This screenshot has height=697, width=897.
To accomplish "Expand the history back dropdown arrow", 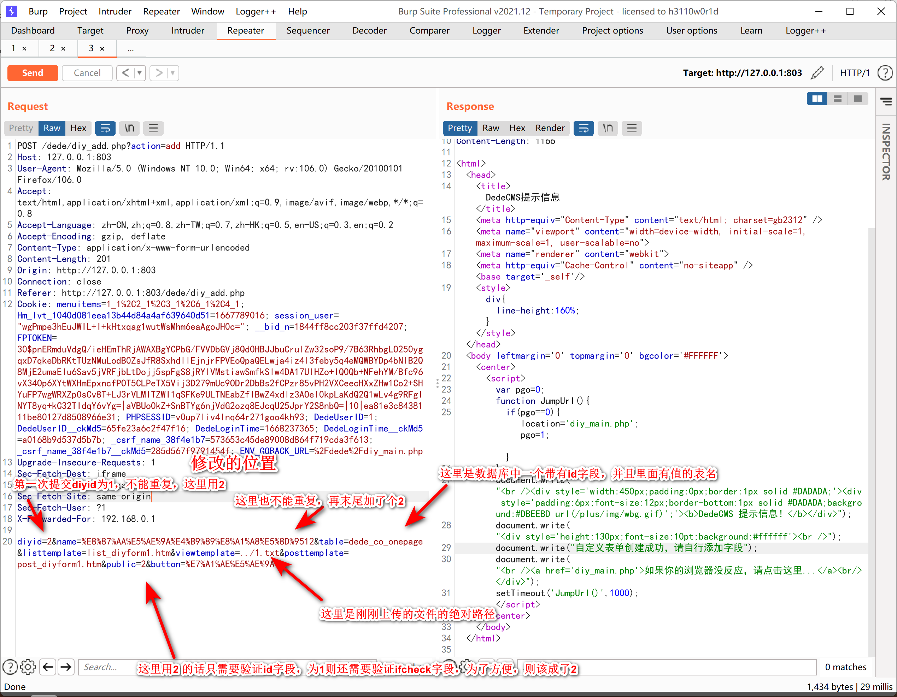I will pos(140,73).
